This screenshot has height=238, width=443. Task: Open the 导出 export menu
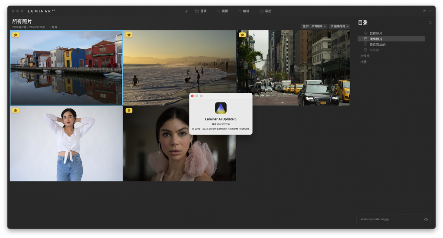[266, 11]
